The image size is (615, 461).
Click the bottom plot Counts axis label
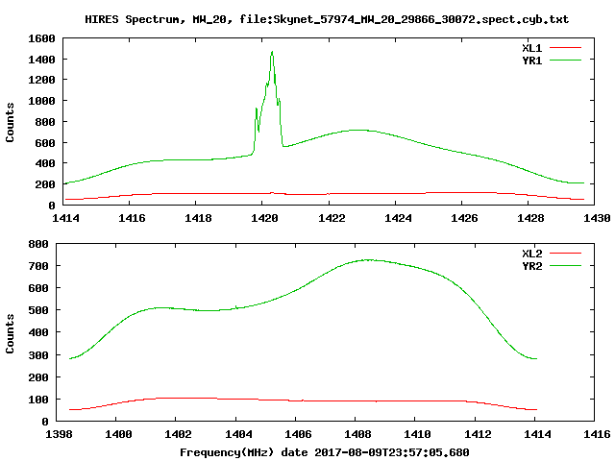(x=10, y=333)
